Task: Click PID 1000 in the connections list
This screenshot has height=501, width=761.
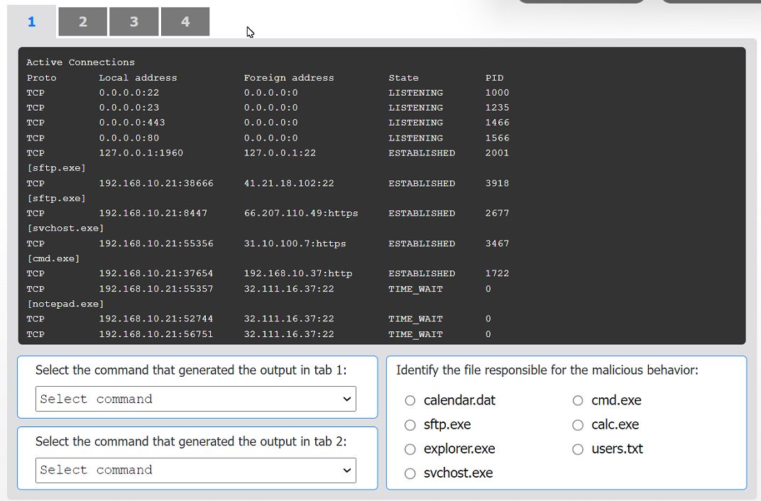Action: click(497, 93)
